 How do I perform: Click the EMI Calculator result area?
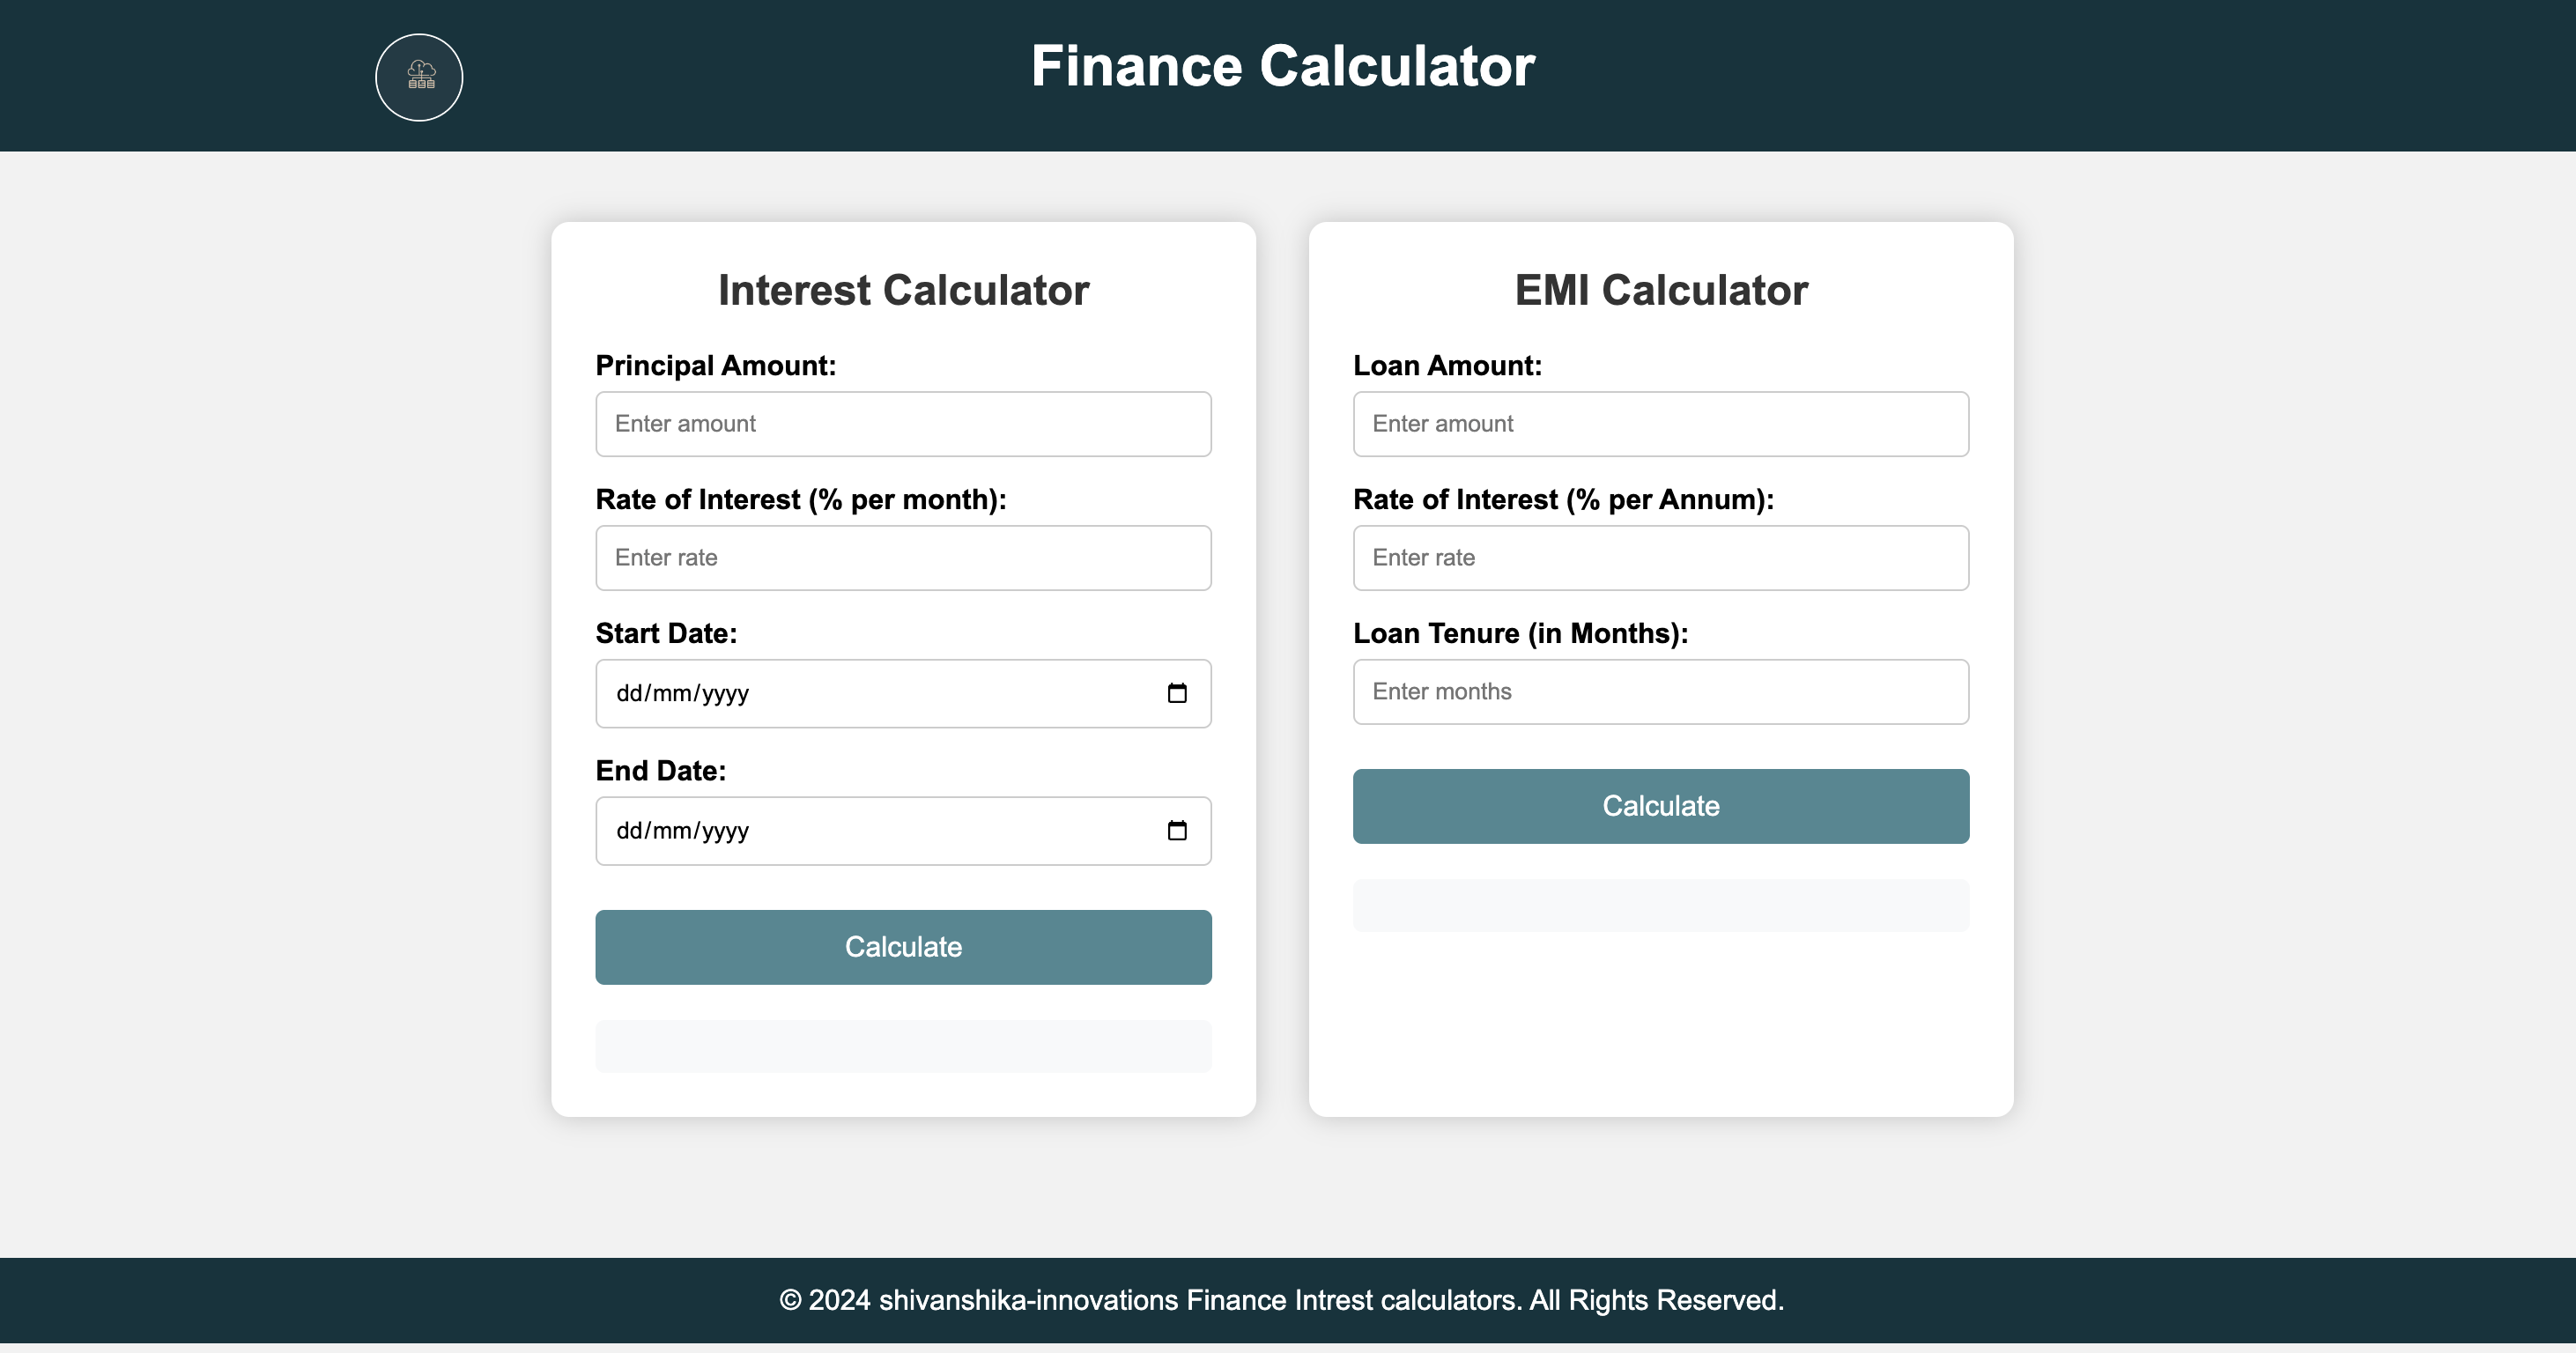click(x=1660, y=905)
